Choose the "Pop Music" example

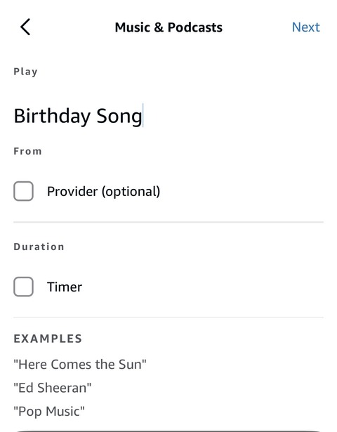coord(49,412)
